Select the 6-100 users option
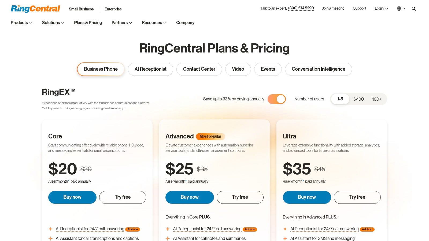The width and height of the screenshot is (429, 241). [x=358, y=99]
